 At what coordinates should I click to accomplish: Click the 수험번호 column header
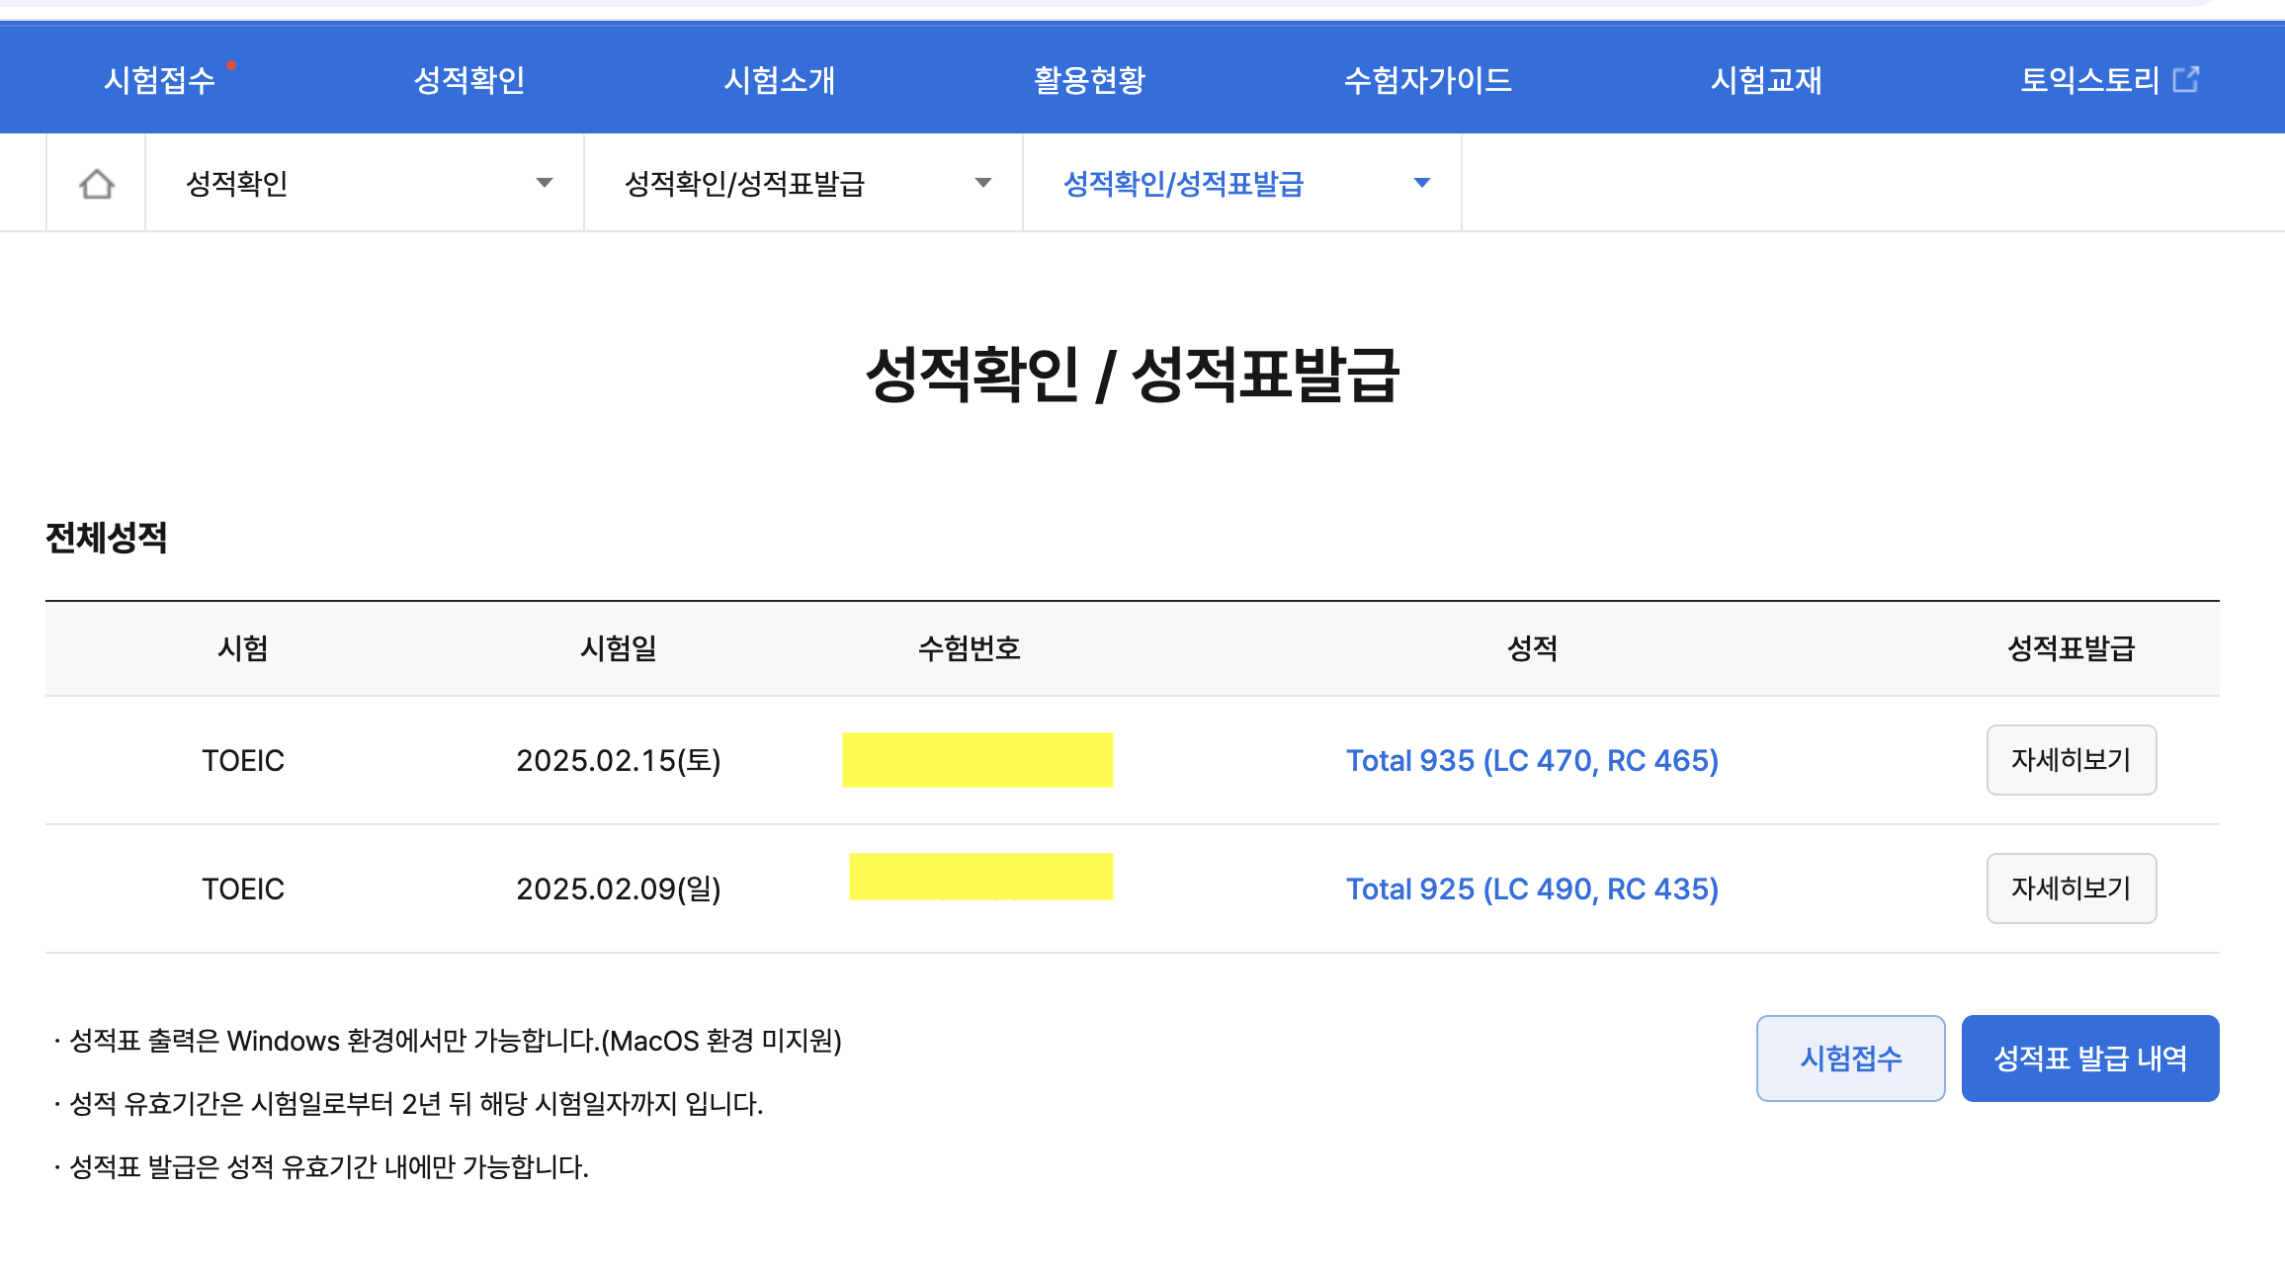[970, 648]
